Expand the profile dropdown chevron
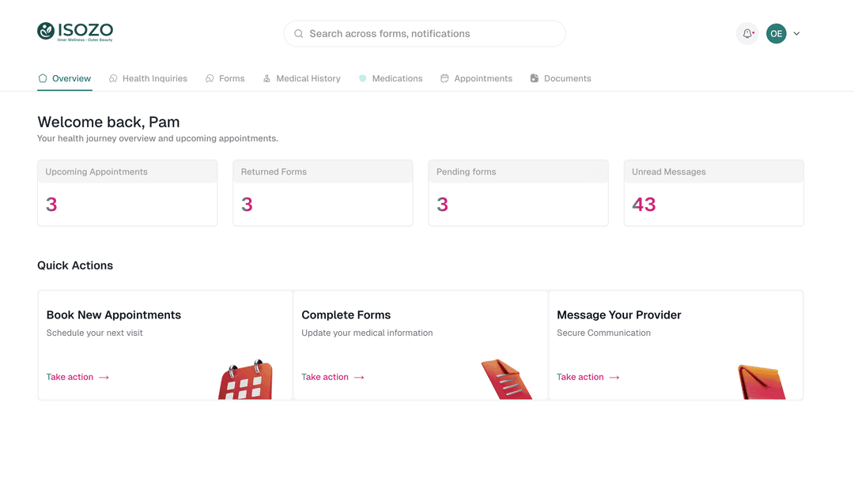This screenshot has width=854, height=497. [x=796, y=33]
